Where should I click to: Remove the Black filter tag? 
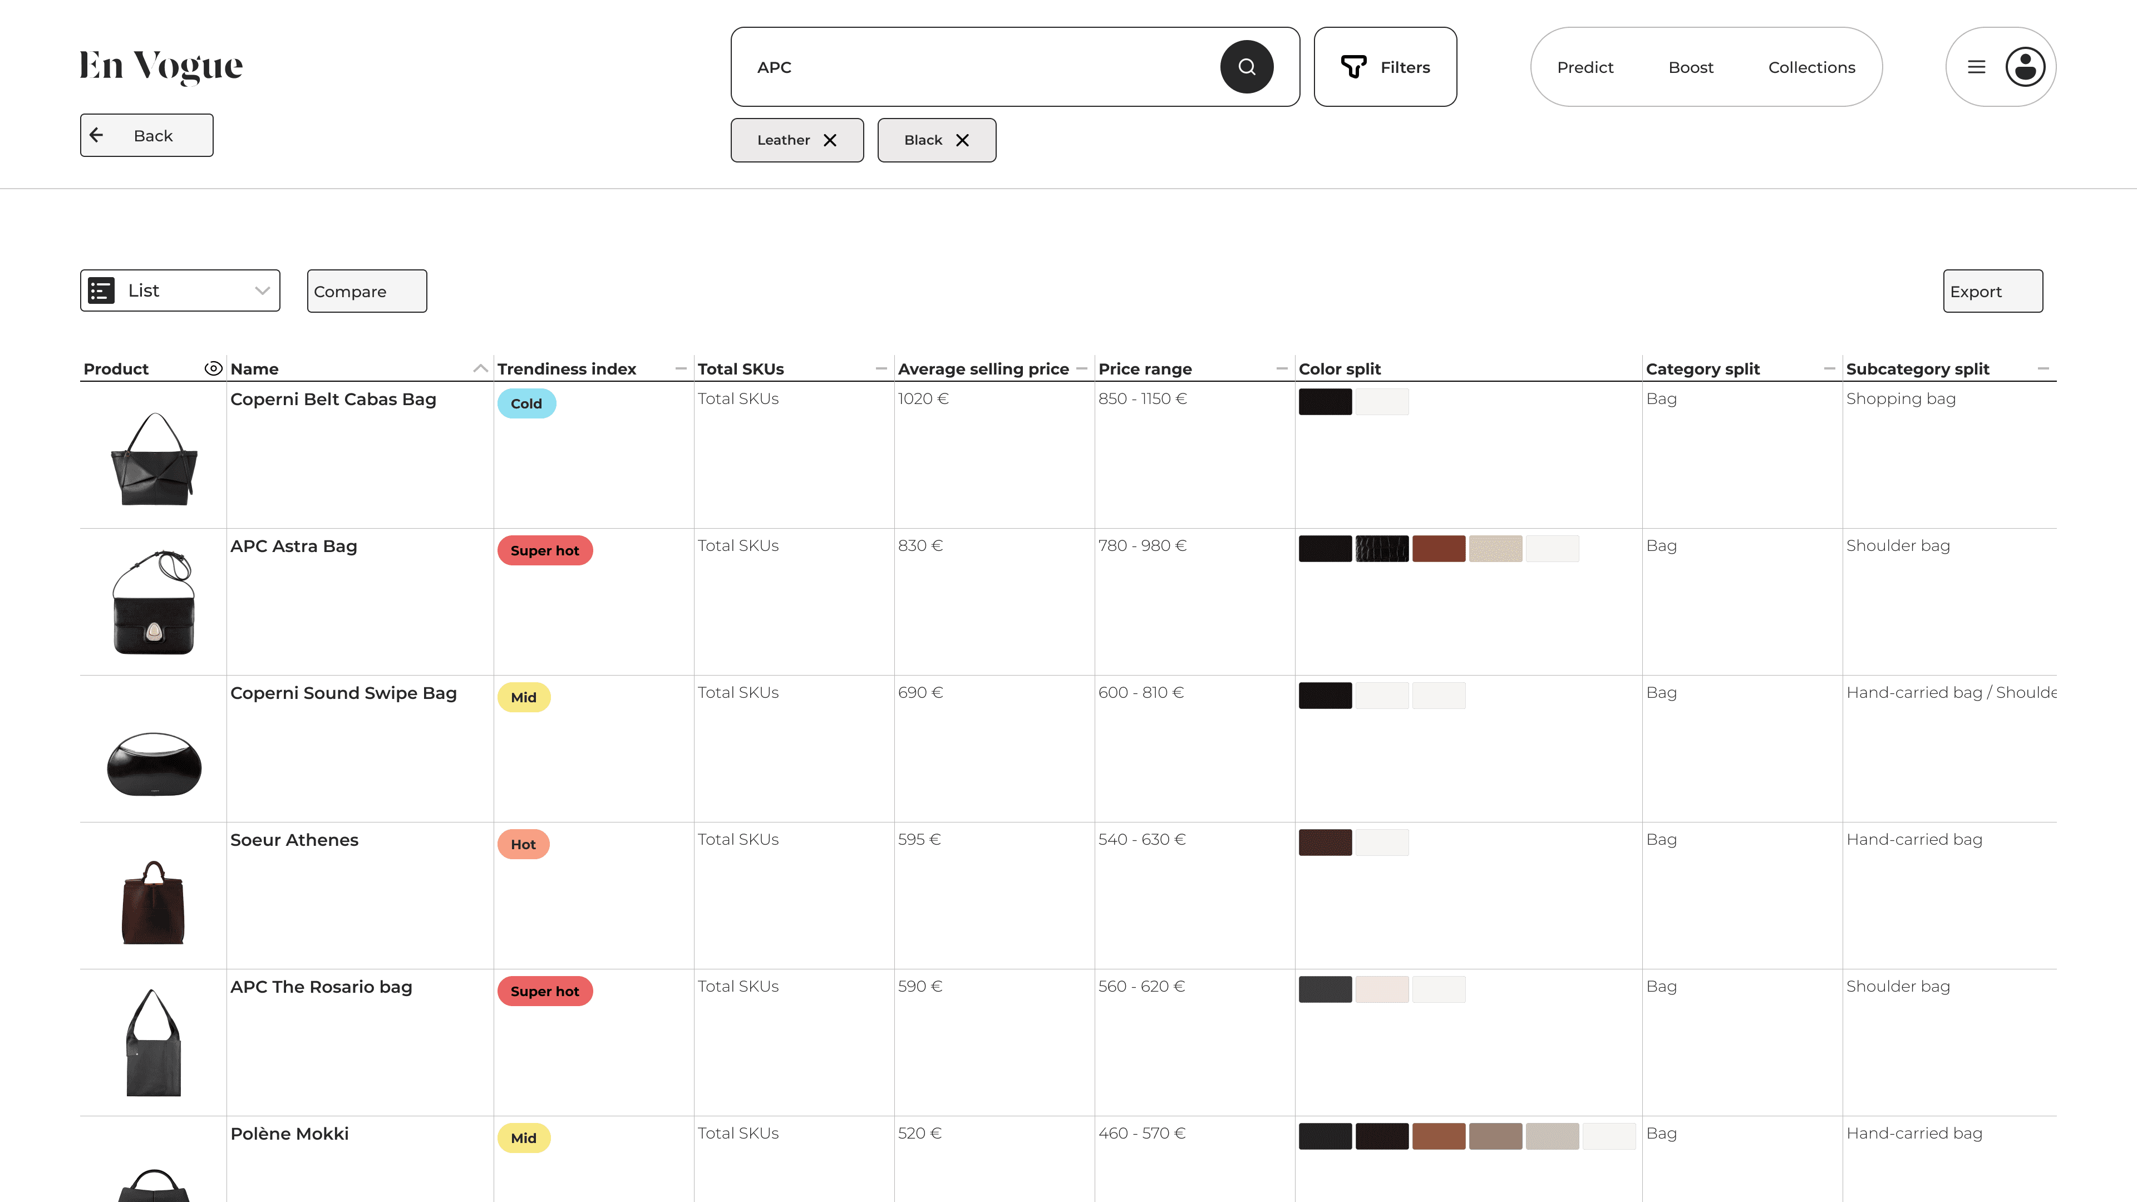[962, 140]
